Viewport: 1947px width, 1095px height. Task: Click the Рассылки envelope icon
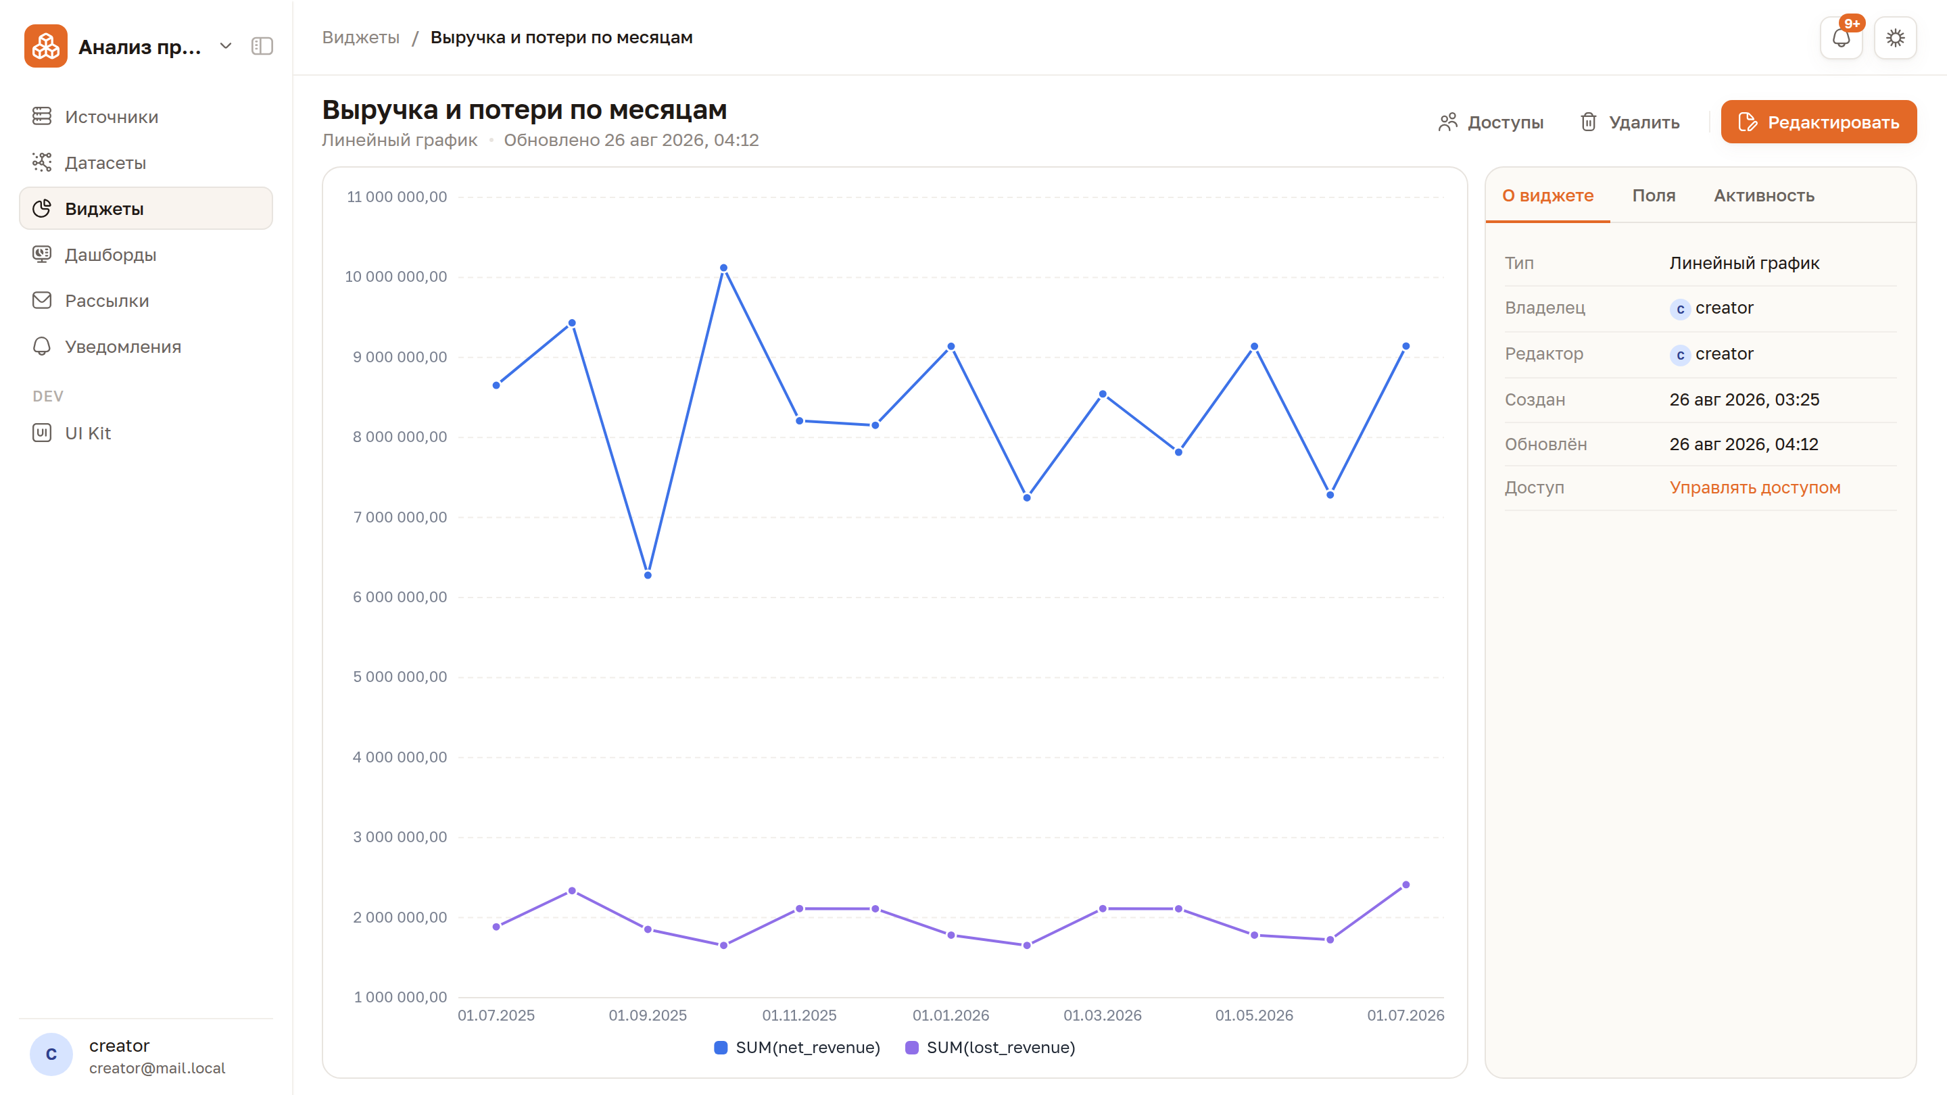pos(41,300)
